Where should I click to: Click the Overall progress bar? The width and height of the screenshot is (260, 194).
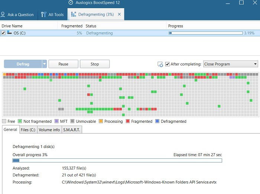117,160
